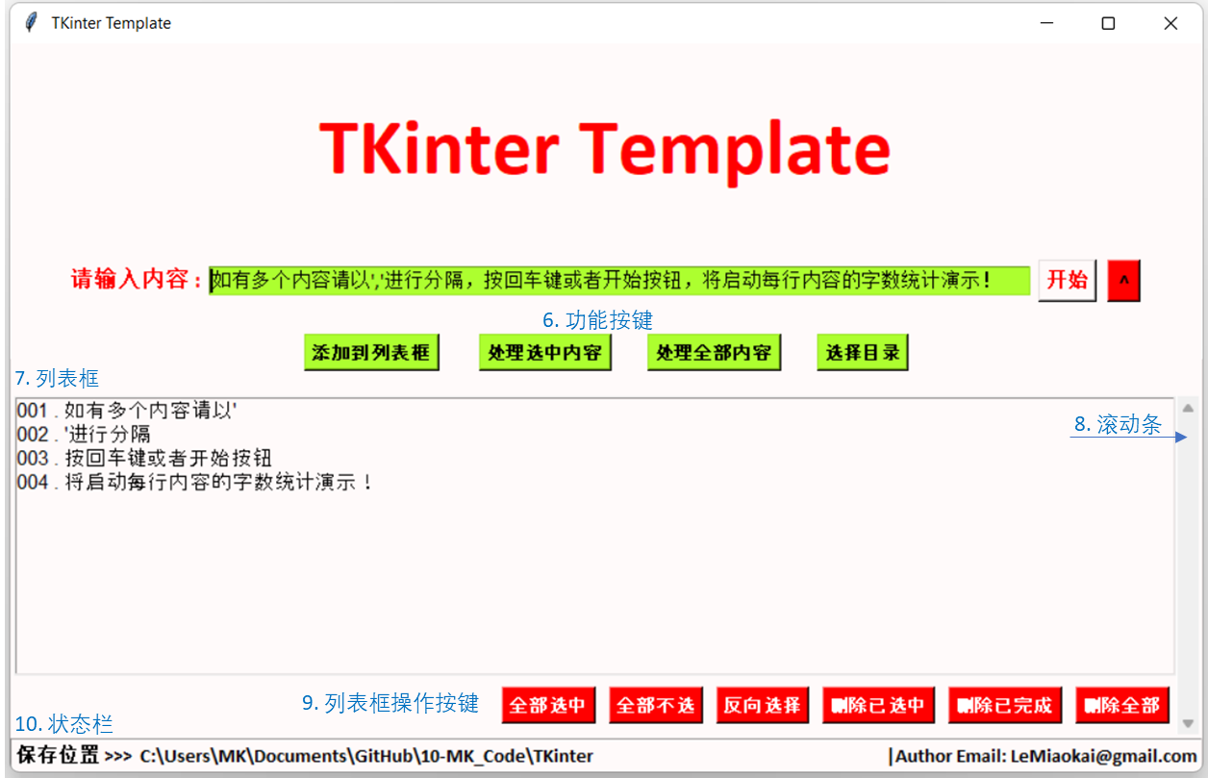This screenshot has width=1208, height=778.
Task: Click the 开始 (Start) button
Action: coord(1067,280)
